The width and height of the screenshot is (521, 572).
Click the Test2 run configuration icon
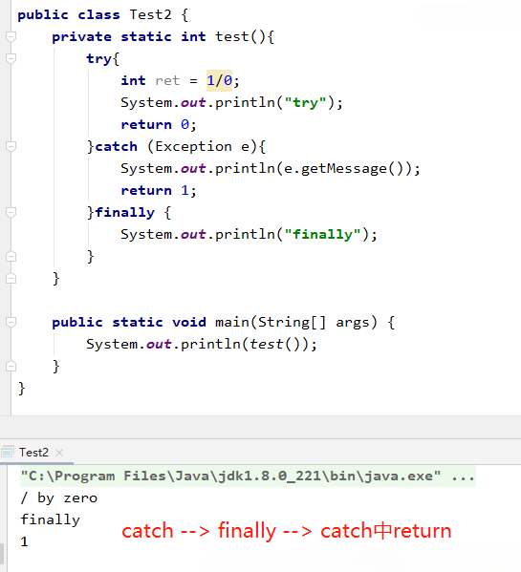coord(8,453)
